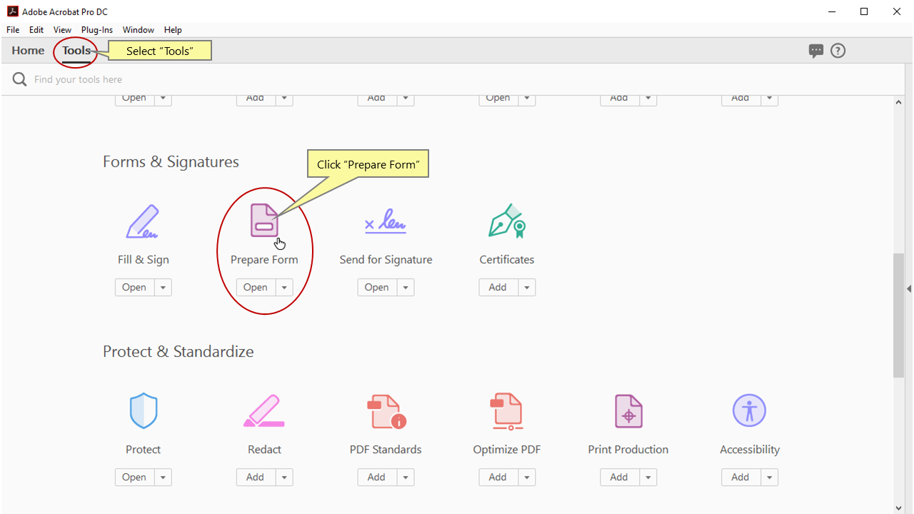Switch to the Home tab
The height and width of the screenshot is (514, 914).
pos(28,50)
